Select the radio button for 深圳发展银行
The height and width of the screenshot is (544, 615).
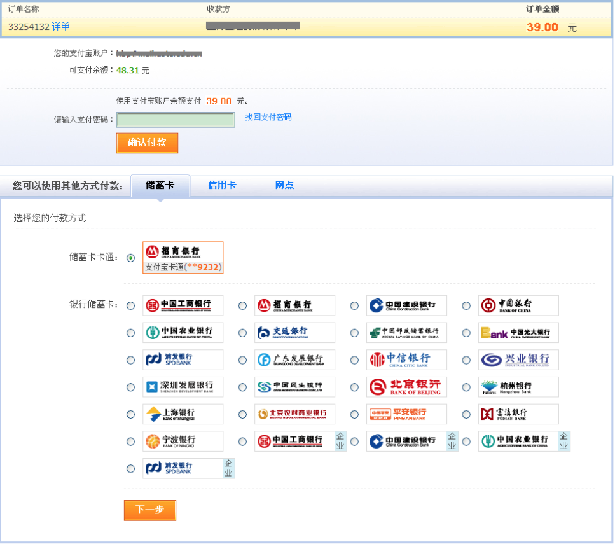tap(131, 387)
